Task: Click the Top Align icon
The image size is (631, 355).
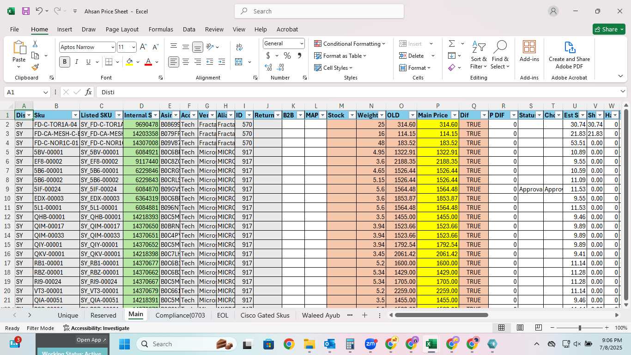Action: pos(174,47)
